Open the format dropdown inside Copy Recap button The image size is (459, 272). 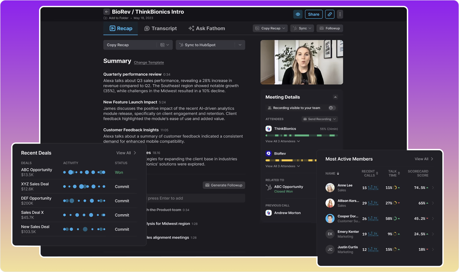(x=165, y=45)
